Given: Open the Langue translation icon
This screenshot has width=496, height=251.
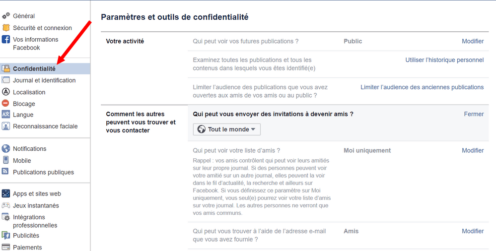Looking at the screenshot, I should point(5,115).
